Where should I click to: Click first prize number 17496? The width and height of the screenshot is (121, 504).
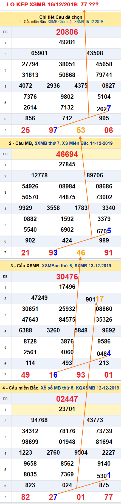[67, 287]
